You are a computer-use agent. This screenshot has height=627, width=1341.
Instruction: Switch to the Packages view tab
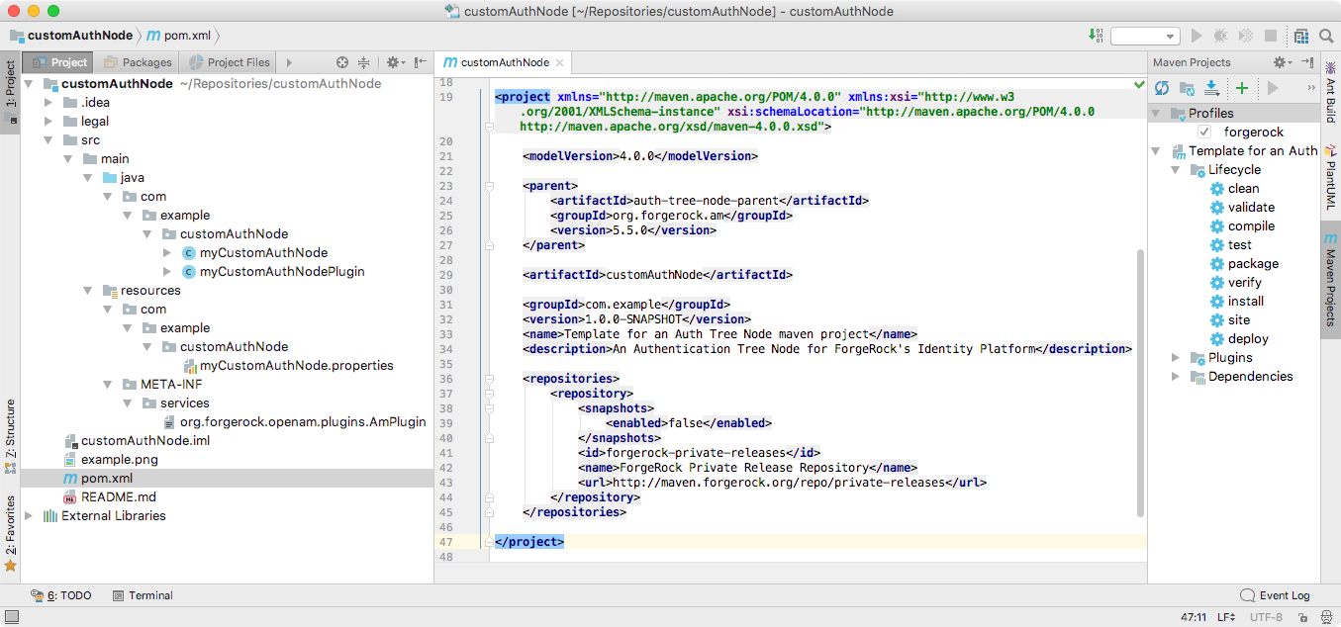139,62
